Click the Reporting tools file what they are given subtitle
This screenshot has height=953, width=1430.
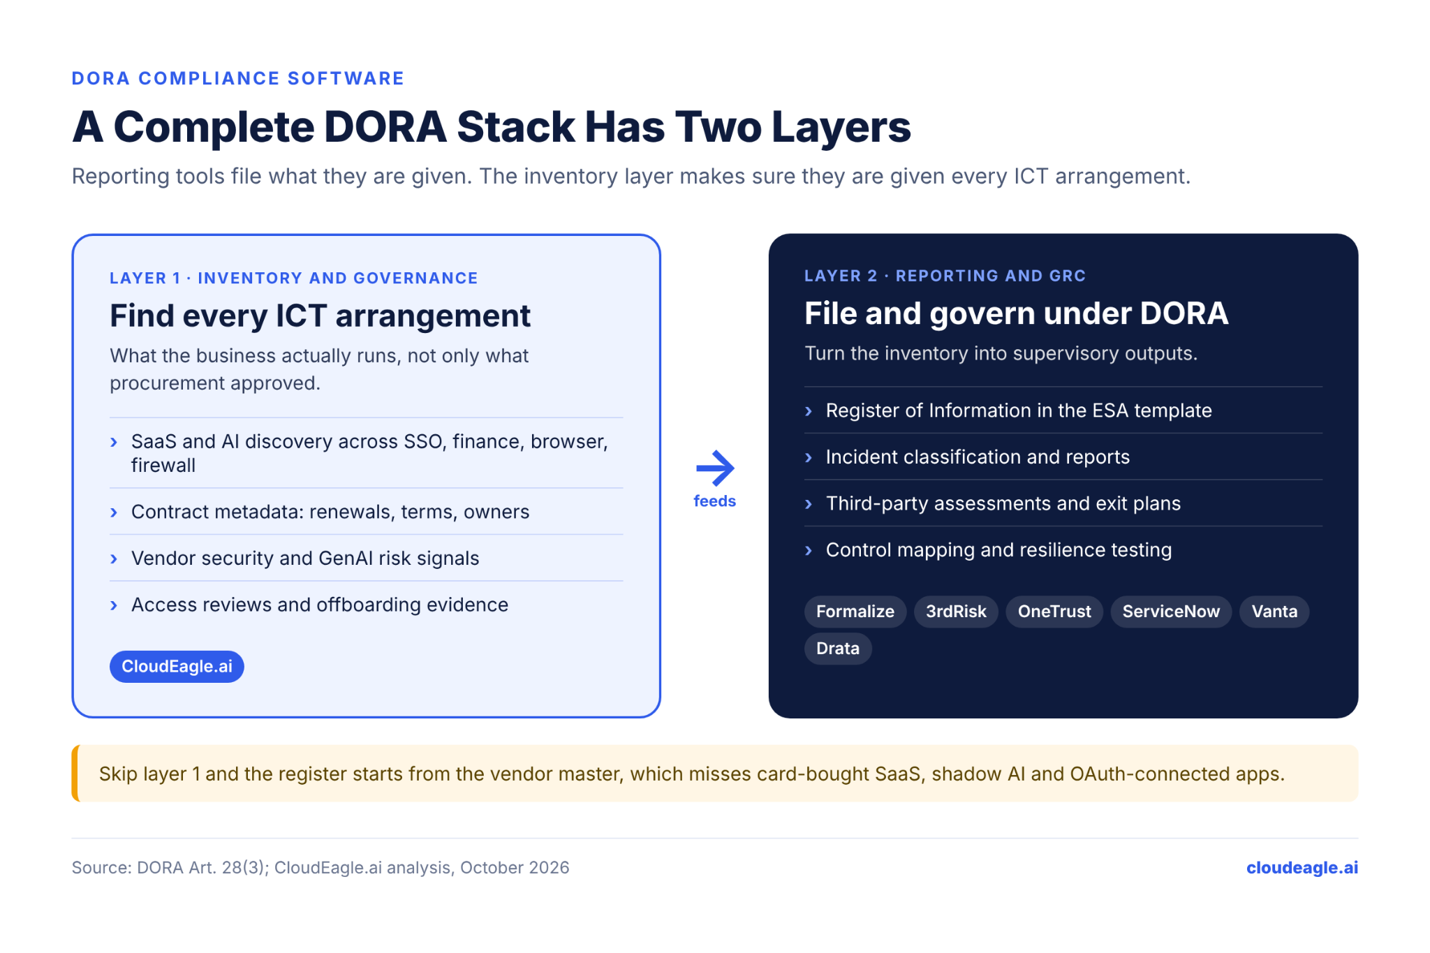[631, 177]
